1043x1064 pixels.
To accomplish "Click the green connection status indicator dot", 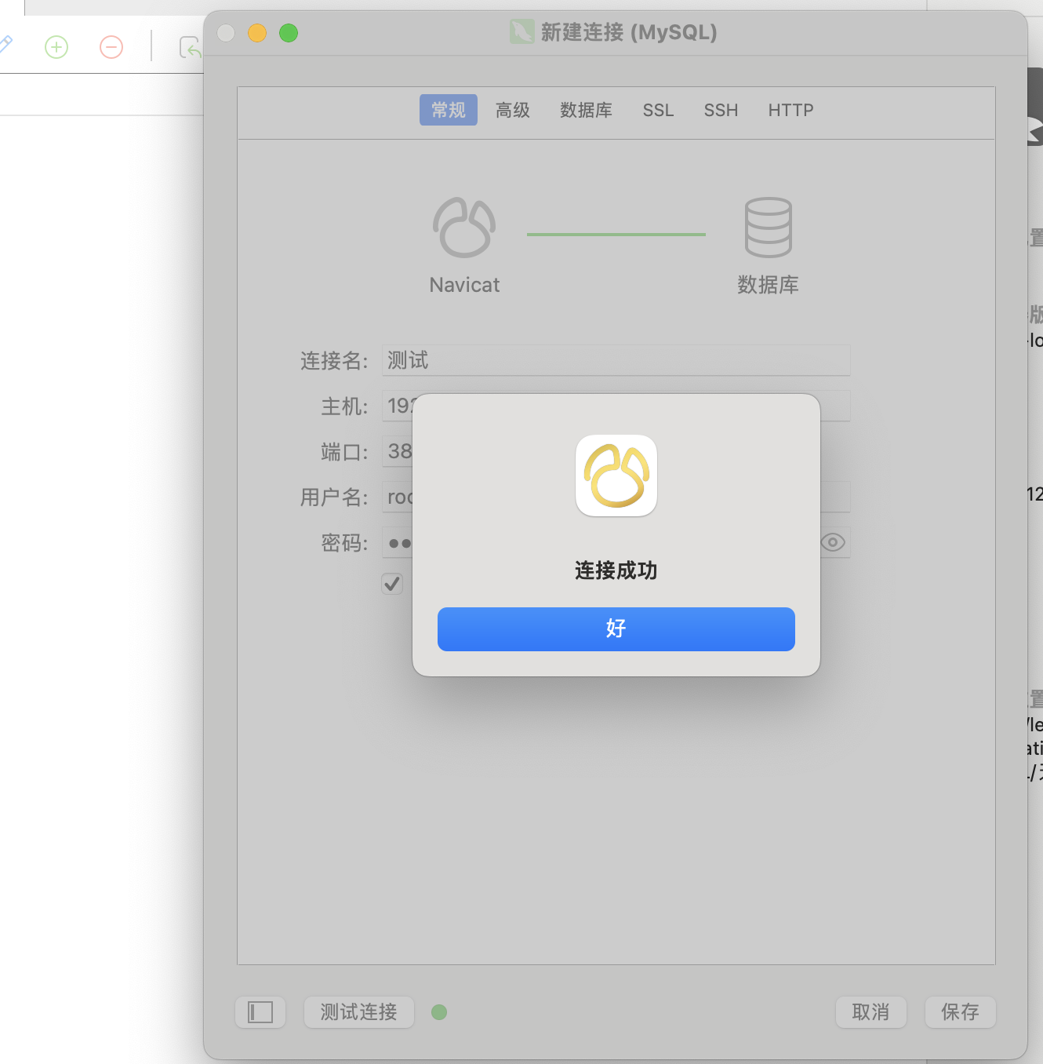I will 439,1012.
